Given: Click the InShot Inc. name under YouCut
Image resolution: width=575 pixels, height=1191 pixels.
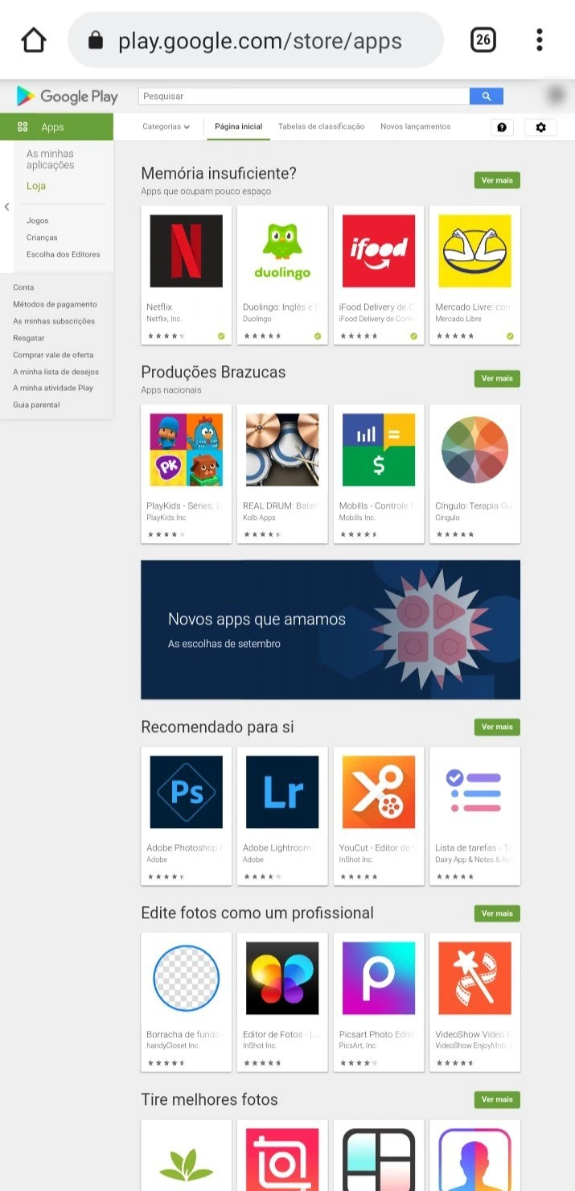Looking at the screenshot, I should pos(356,859).
